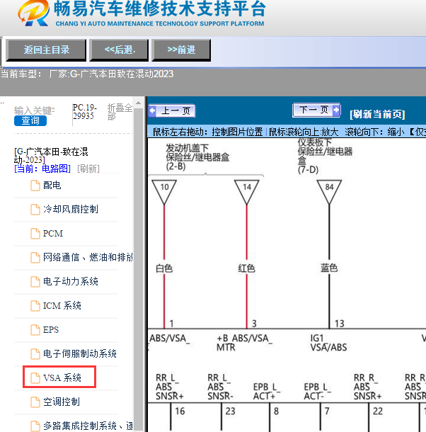The width and height of the screenshot is (426, 432).
Task: Click the G-广汽本田-致在混动-2023 heading
Action: [x=51, y=156]
